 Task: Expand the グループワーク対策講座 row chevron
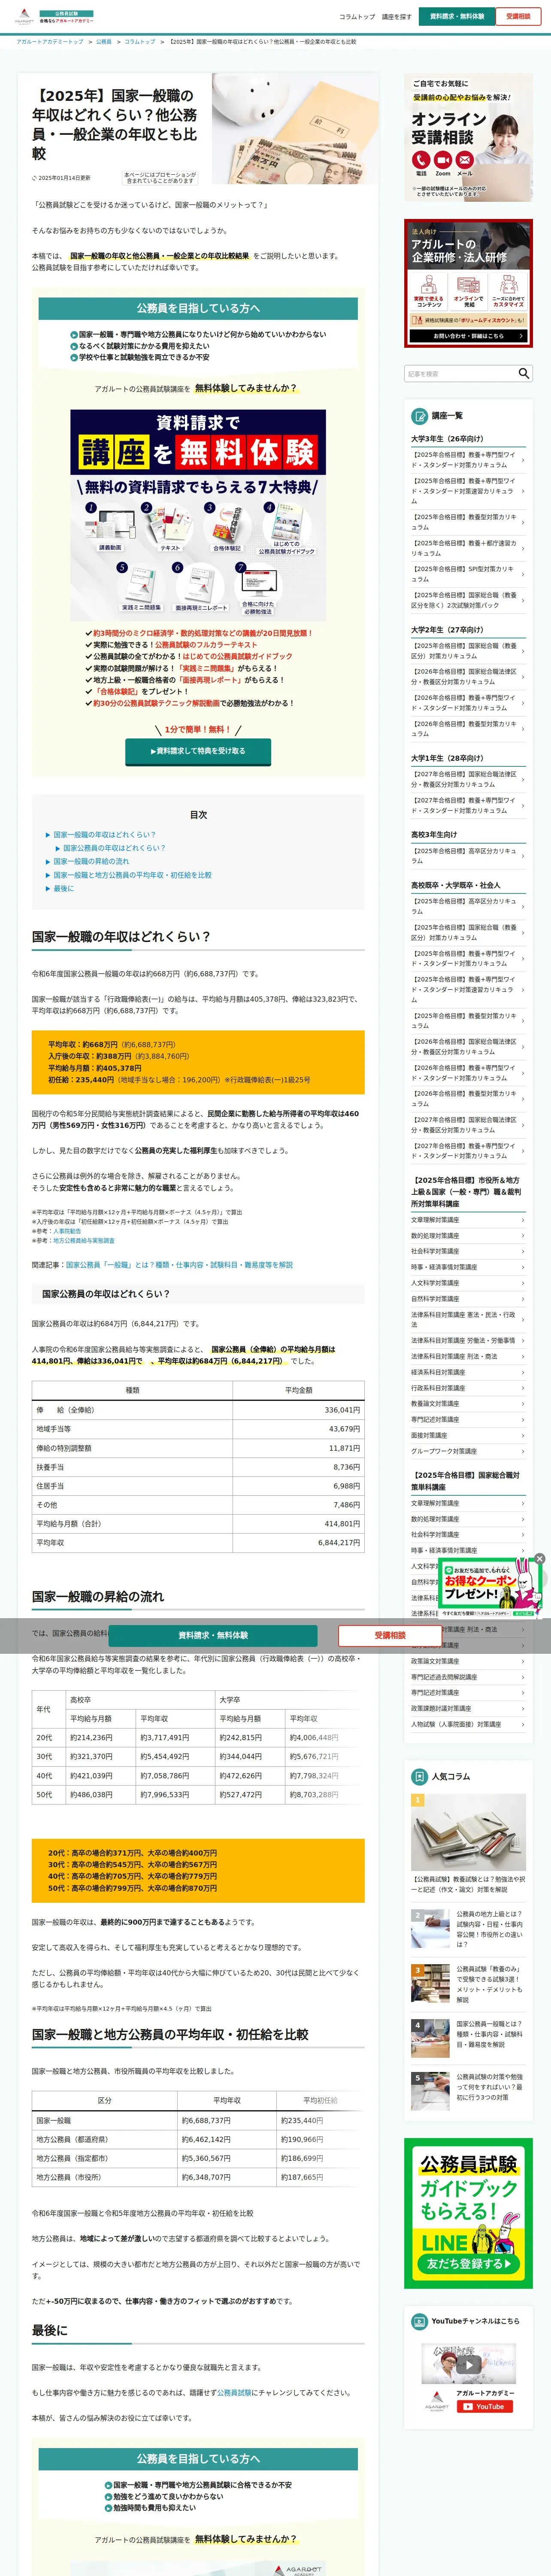pos(523,1451)
